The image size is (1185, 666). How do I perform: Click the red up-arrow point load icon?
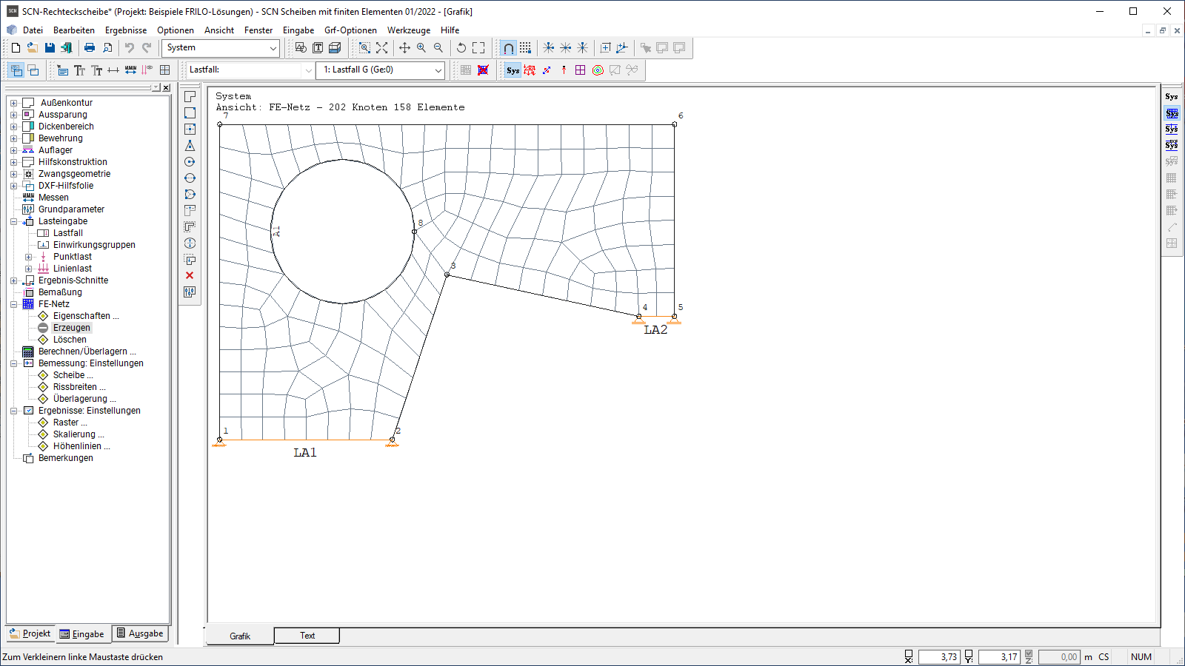pos(564,70)
